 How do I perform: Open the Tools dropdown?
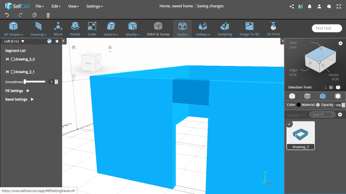coord(182,29)
